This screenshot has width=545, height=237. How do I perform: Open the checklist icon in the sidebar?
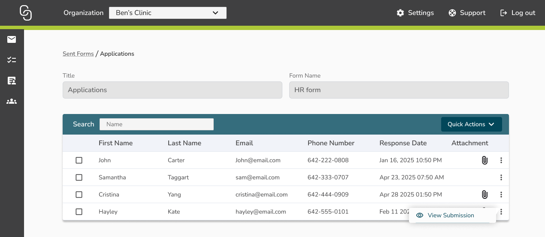(12, 60)
